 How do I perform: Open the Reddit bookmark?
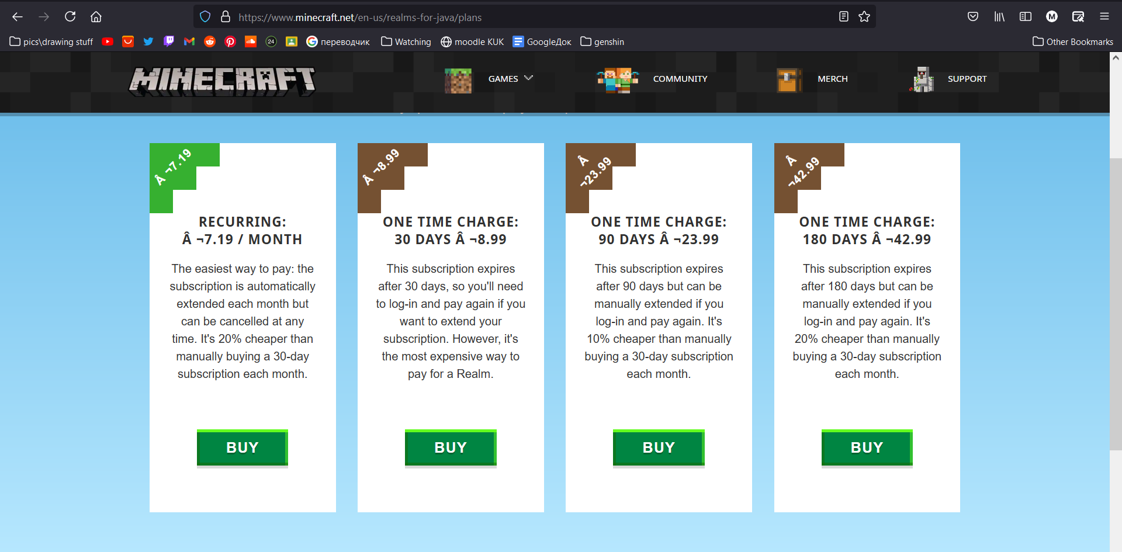point(210,41)
